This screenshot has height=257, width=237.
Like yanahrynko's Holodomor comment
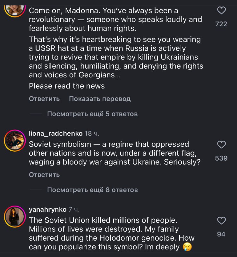click(221, 221)
